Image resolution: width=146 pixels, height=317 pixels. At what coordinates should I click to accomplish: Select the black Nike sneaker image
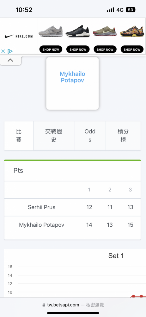point(78,31)
